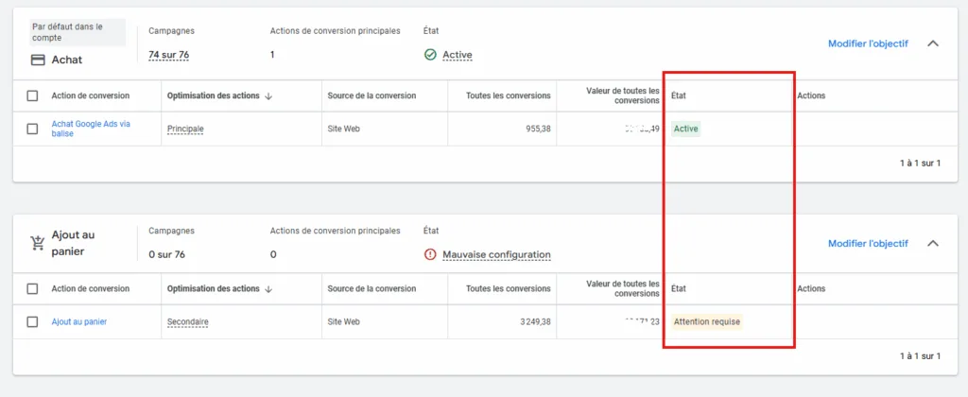Click the 0 sur 76 campaigns value
This screenshot has height=397, width=968.
[x=166, y=254]
